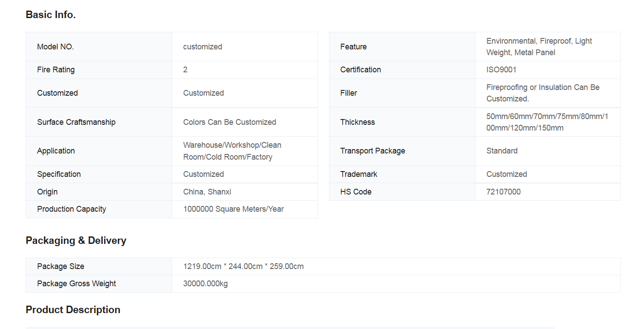
Task: Click Package Gross Weight value 30000.000kg
Action: (x=206, y=284)
